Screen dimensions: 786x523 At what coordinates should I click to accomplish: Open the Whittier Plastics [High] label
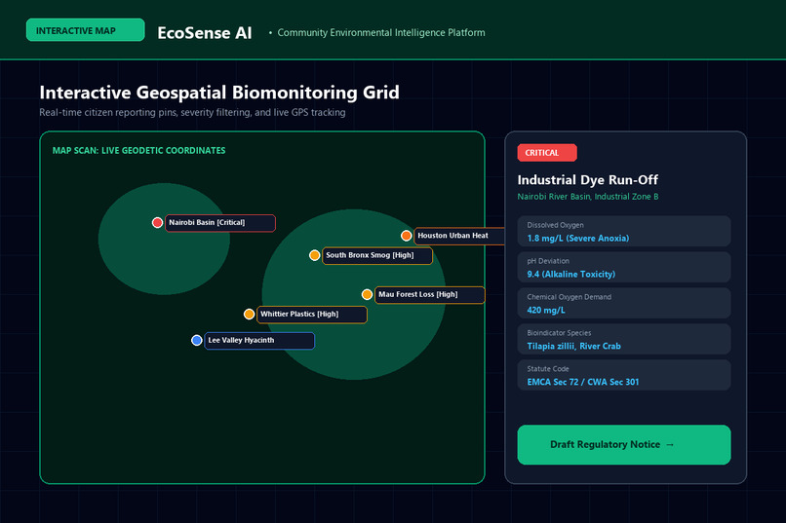coord(312,315)
